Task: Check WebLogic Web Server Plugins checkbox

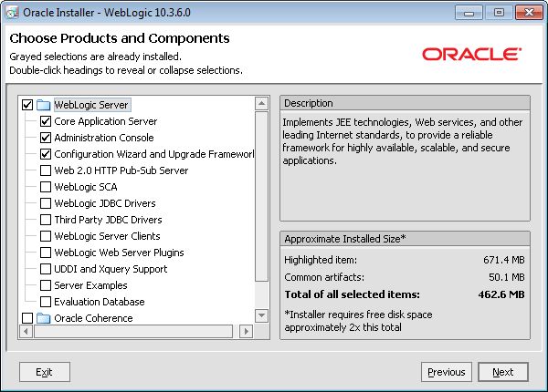Action: (x=46, y=253)
